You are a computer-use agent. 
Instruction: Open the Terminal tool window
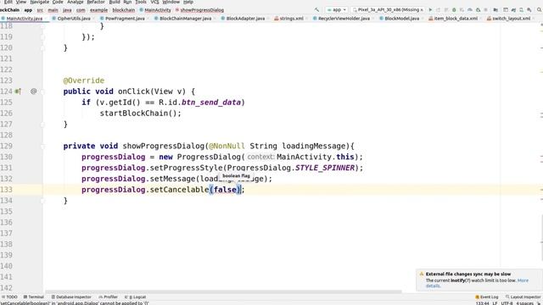coord(34,297)
